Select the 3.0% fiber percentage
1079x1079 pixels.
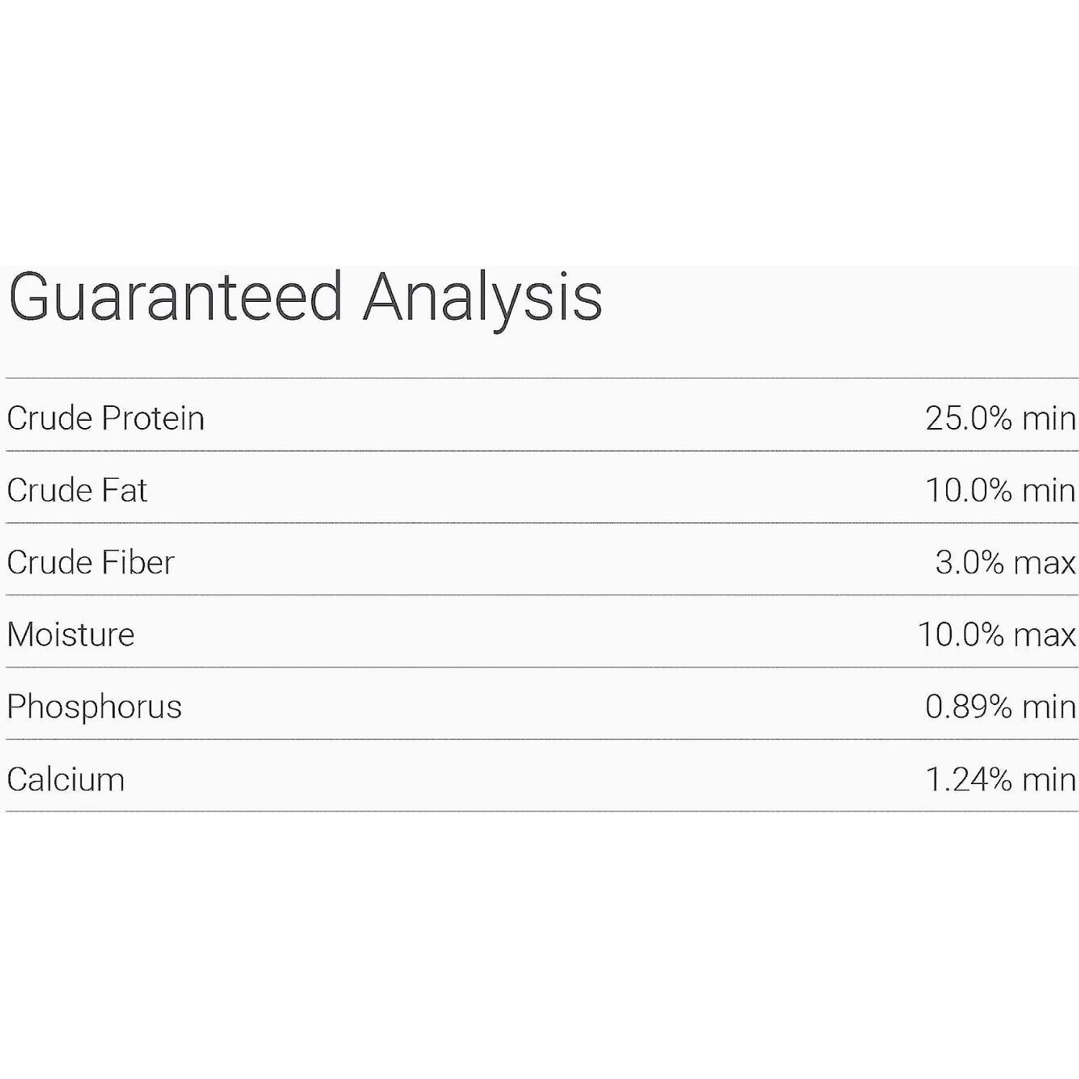click(969, 563)
